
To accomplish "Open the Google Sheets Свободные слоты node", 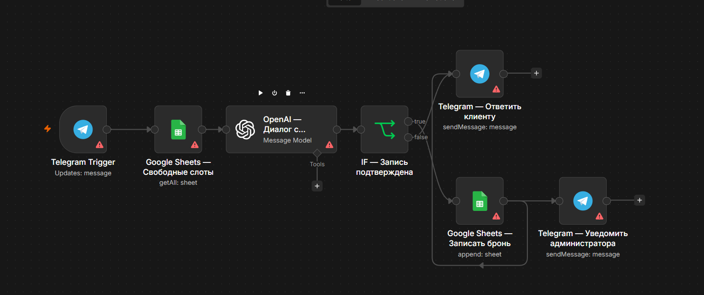I will click(178, 129).
